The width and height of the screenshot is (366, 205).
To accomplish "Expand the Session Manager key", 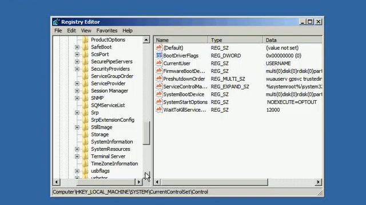I will [77, 91].
